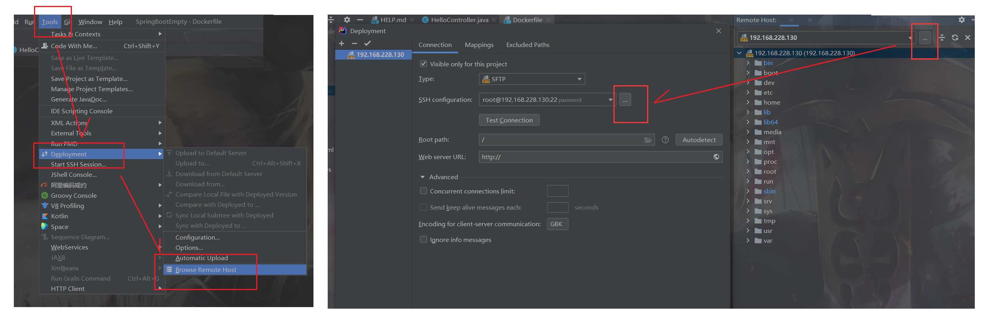Screen dimensions: 991x328
Task: Enable Concurrent connections limit checkbox
Action: 423,191
